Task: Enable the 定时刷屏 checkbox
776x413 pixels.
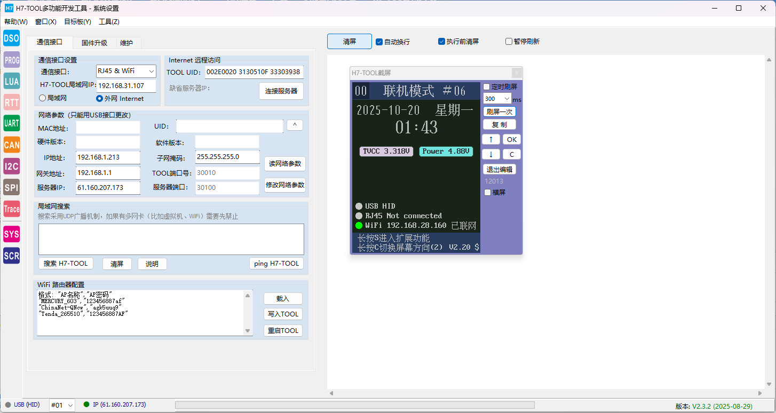Action: pos(486,86)
